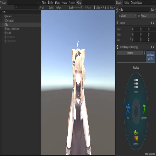Open the center Inspector tab
156x156 pixels.
(x=64, y=3)
